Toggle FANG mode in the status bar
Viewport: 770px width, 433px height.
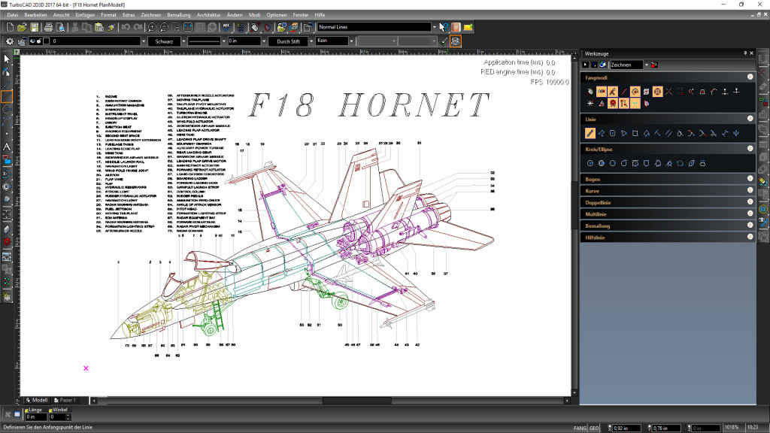pyautogui.click(x=579, y=426)
